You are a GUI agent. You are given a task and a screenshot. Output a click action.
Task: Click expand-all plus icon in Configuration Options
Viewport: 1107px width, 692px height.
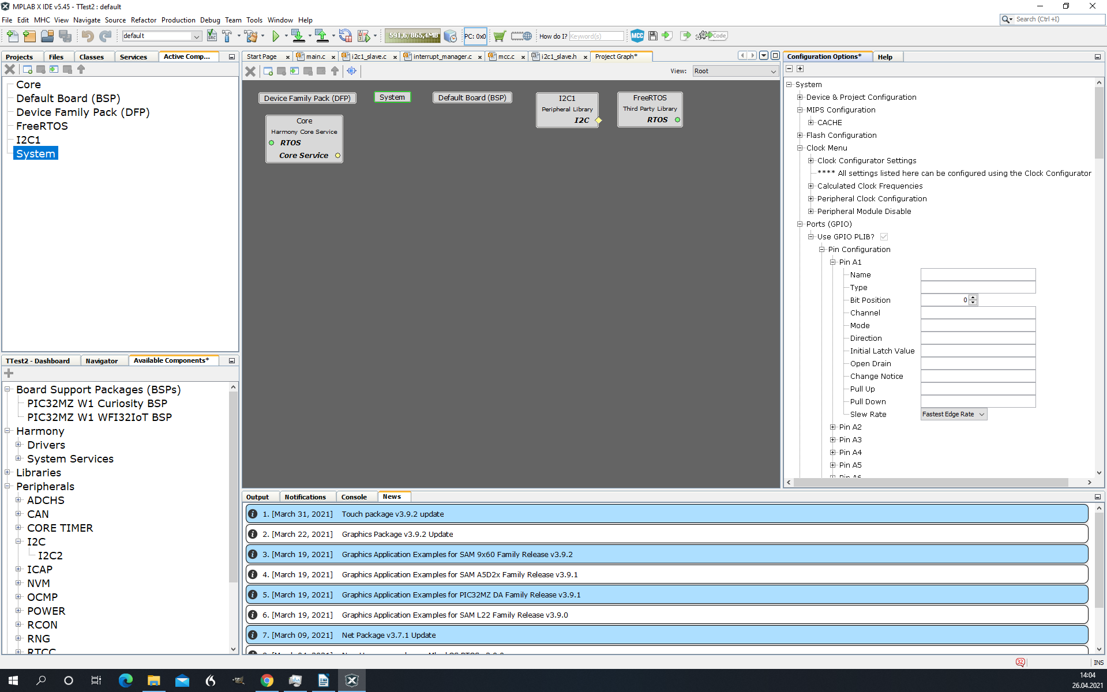800,69
